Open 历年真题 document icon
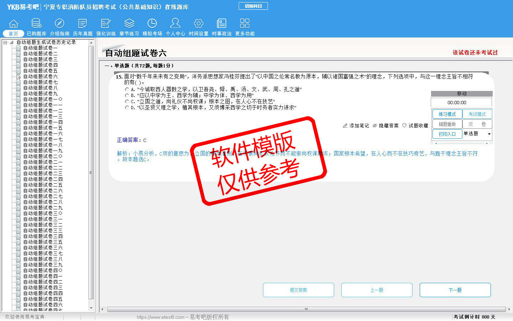 [83, 24]
